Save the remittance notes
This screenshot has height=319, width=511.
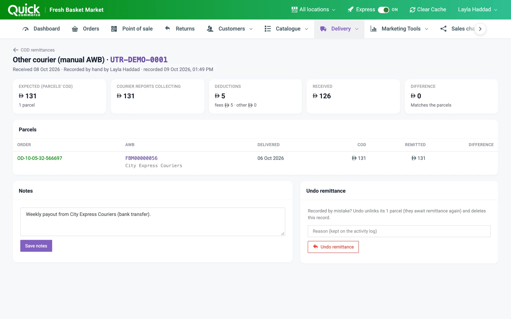[36, 246]
